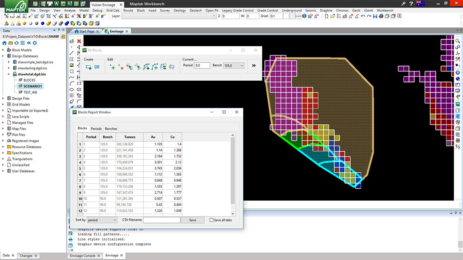
Task: Collapse the shawtotal.dgd.isis node
Action: 9,74
